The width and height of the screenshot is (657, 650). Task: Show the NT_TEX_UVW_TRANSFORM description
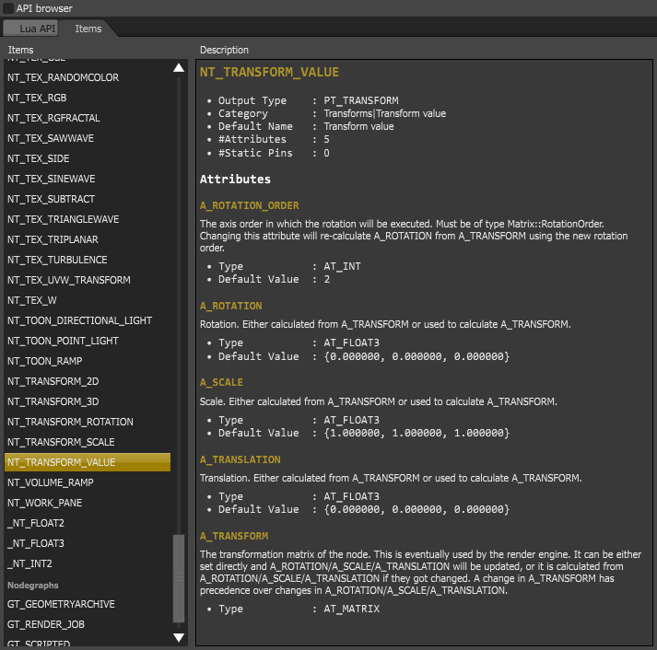[69, 280]
